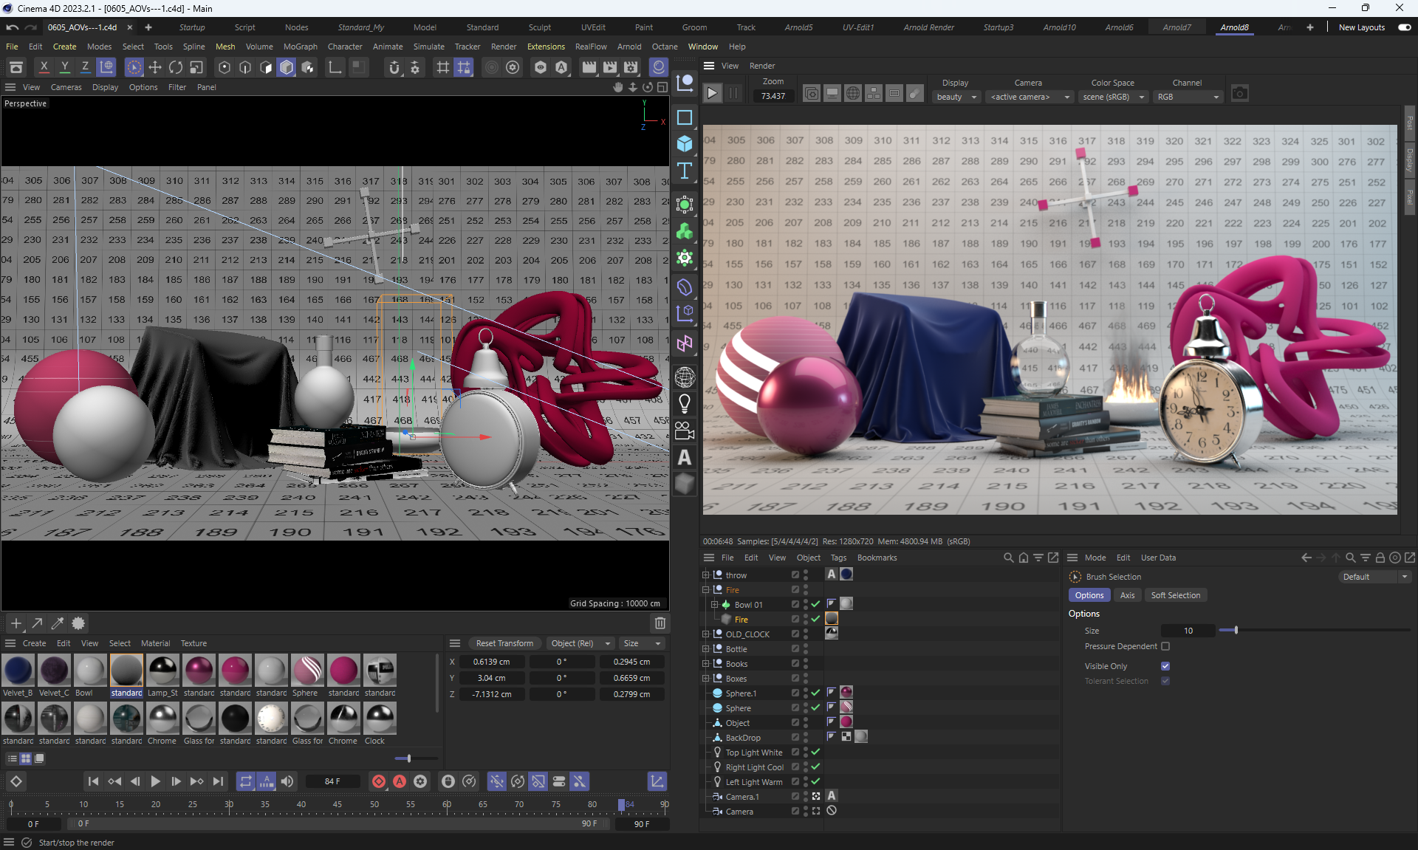Viewport: 1418px width, 850px height.
Task: Switch to the Arnold Render layout tab
Action: pyautogui.click(x=928, y=27)
